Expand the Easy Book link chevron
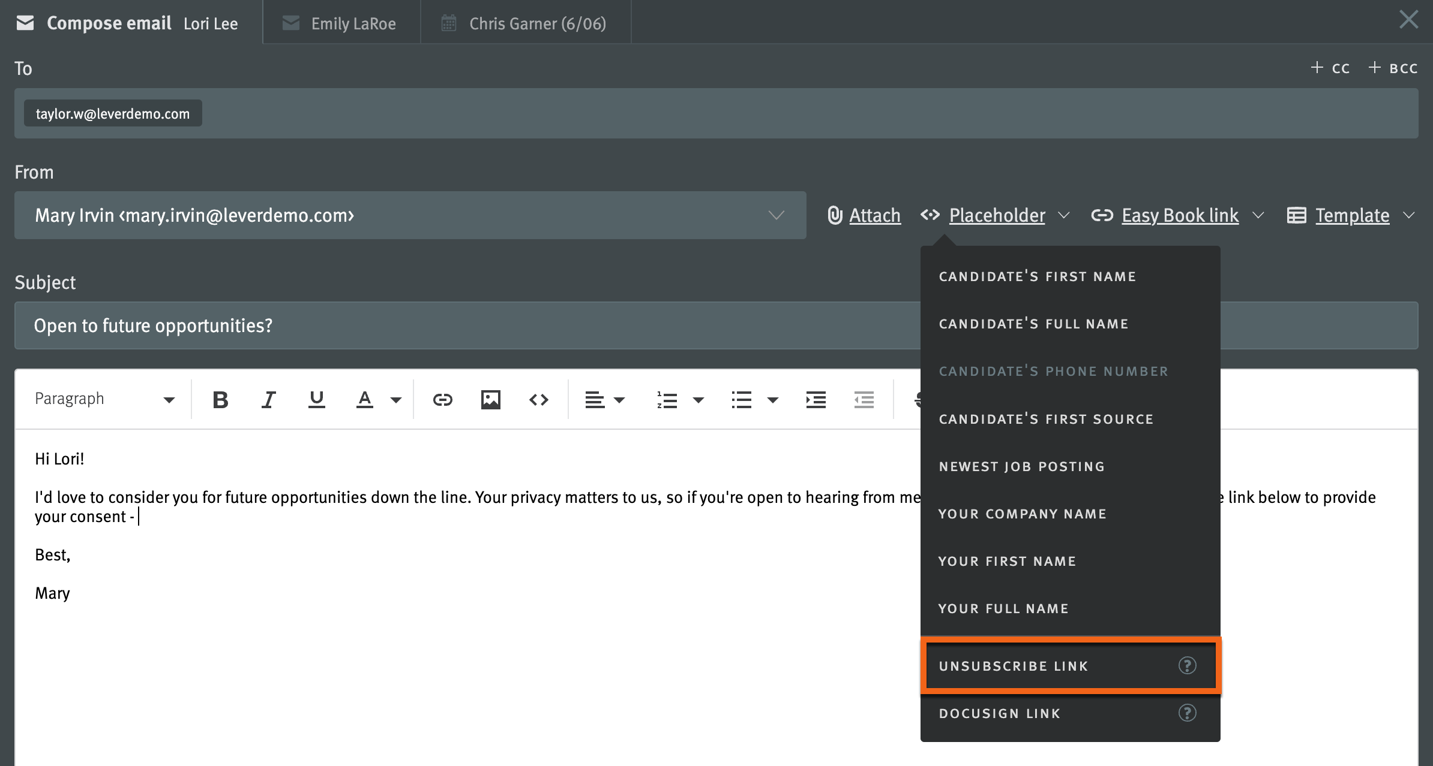This screenshot has height=766, width=1433. (x=1258, y=215)
